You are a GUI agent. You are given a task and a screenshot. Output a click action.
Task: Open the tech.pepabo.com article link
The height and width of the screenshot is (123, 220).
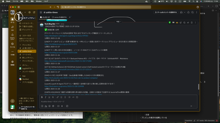pos(71,78)
